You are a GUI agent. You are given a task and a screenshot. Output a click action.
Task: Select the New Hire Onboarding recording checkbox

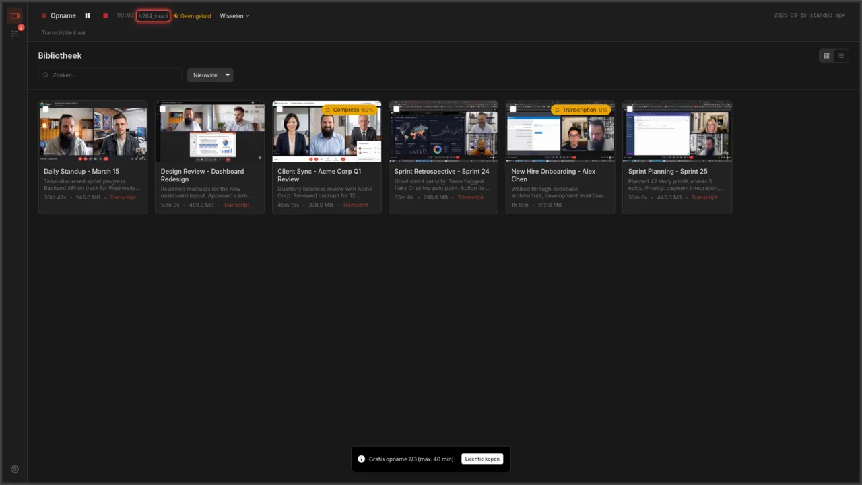(x=513, y=108)
